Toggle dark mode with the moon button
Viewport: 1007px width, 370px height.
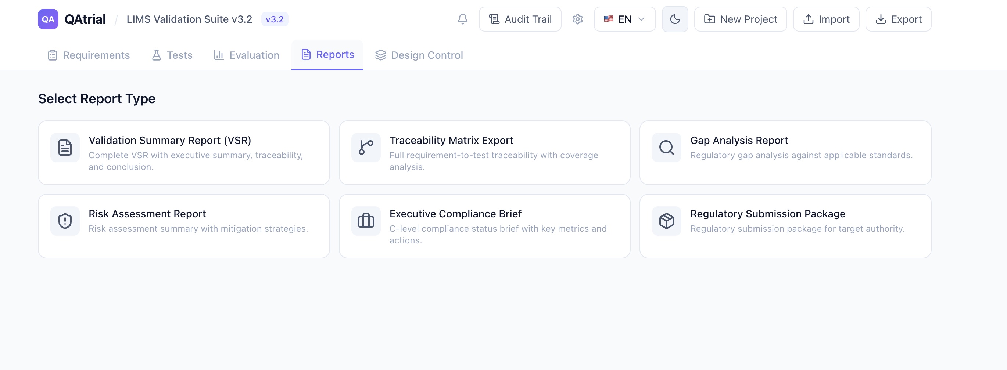click(x=675, y=19)
